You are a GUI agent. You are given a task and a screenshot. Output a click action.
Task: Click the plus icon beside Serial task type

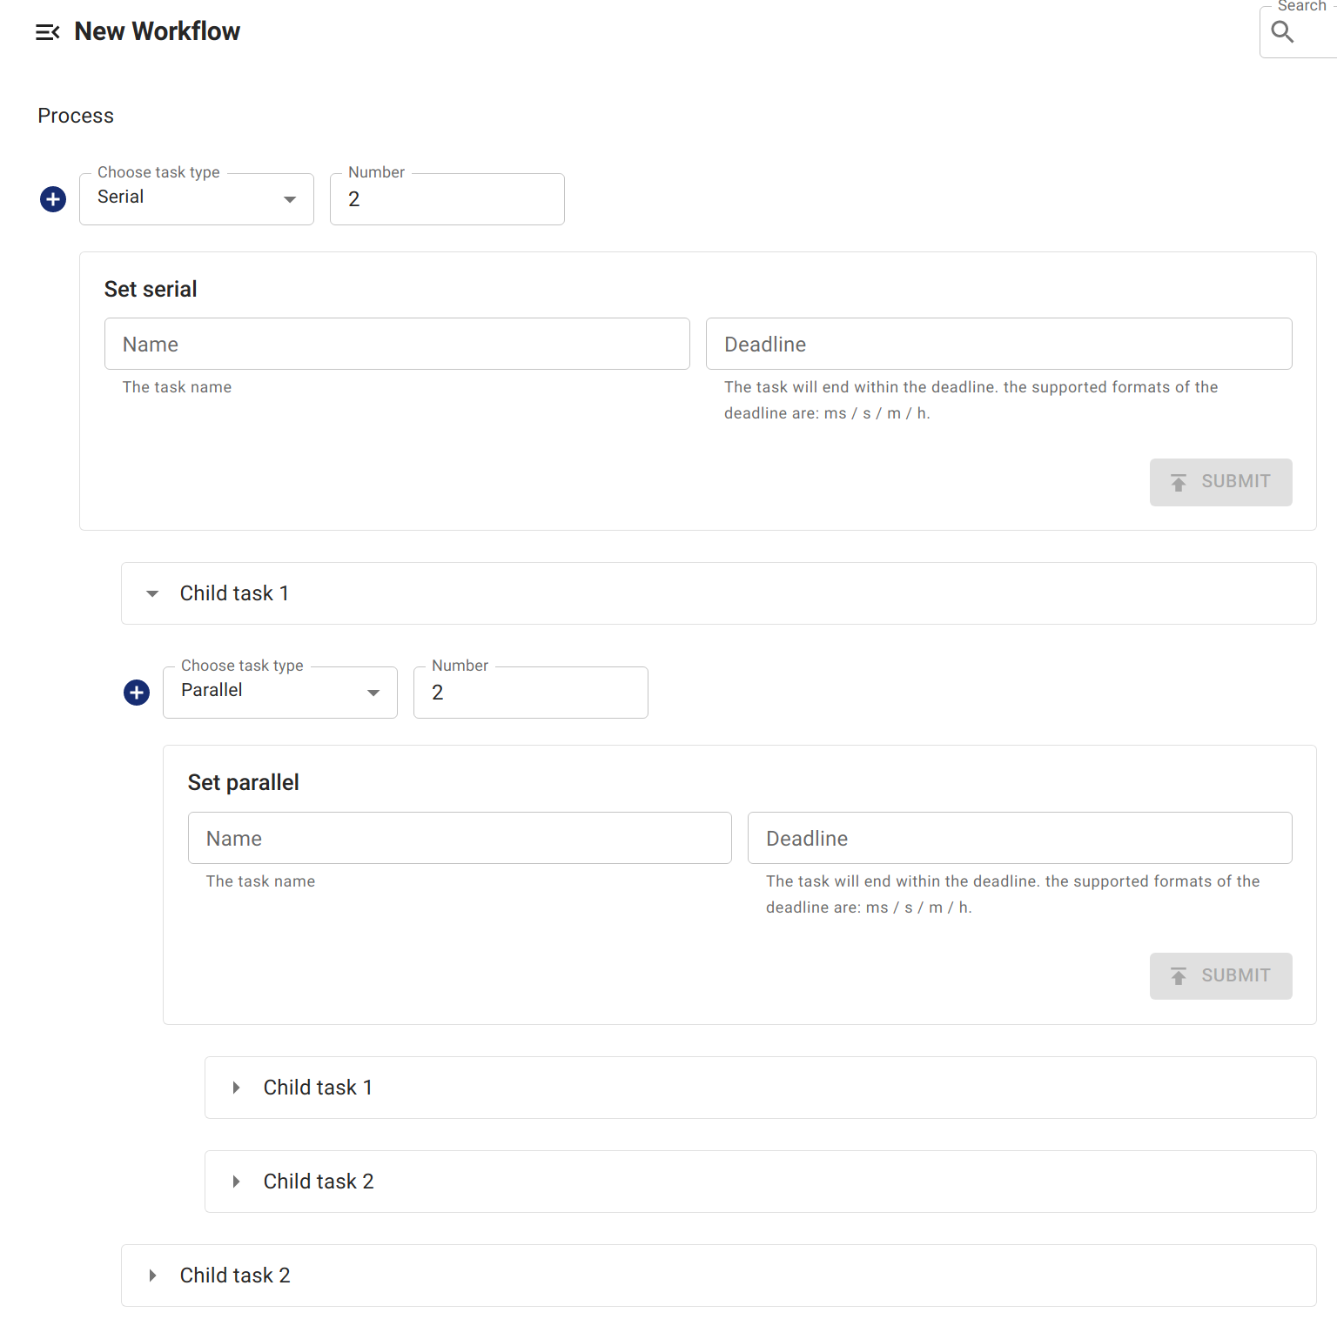point(52,198)
